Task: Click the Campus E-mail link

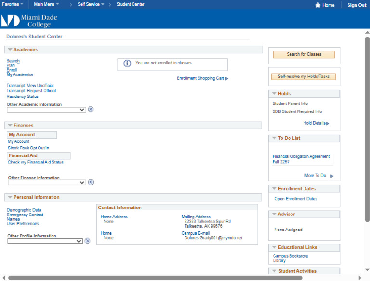Action: [x=196, y=233]
